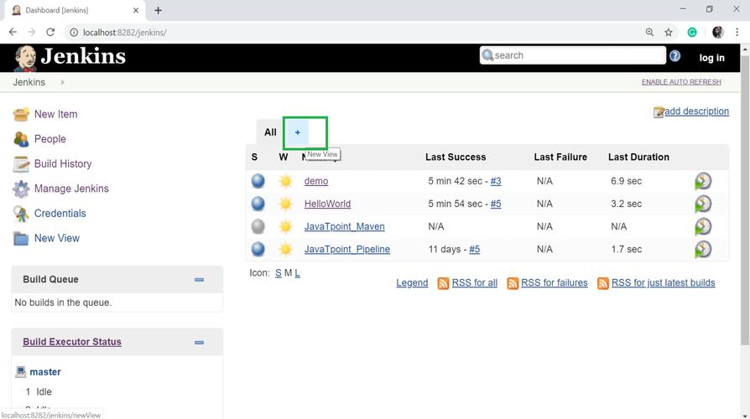Screen dimensions: 750x419
Task: Sort by Last Duration column
Action: pos(638,158)
